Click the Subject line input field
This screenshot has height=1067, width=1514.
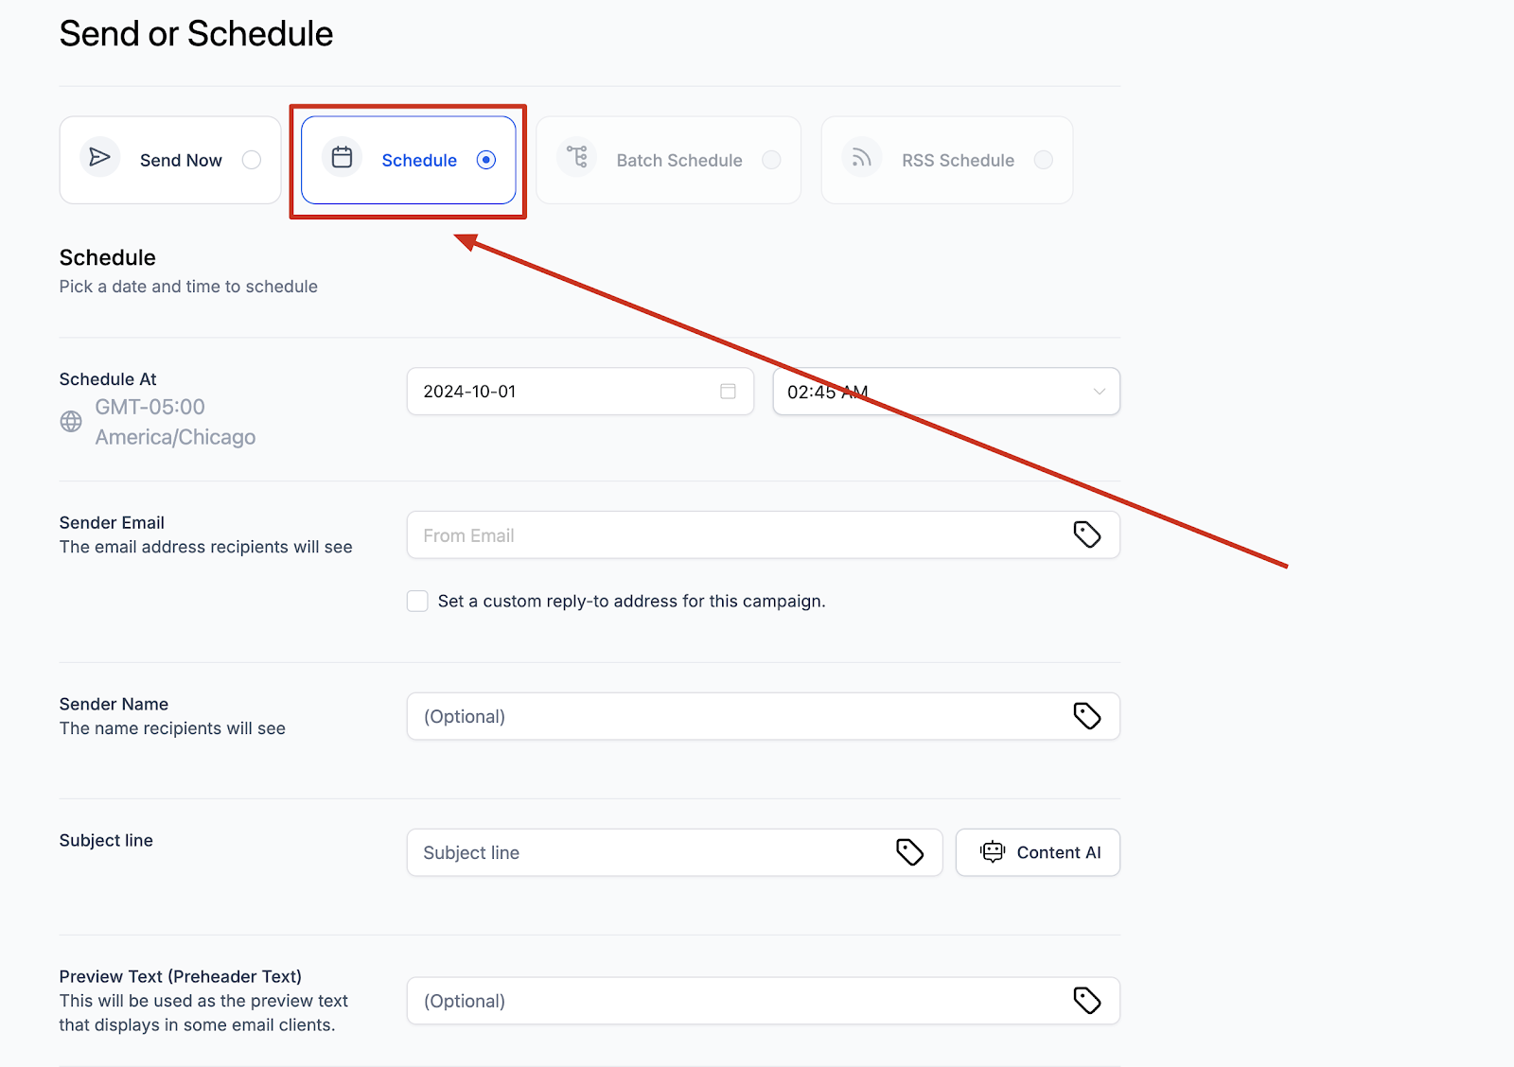tap(675, 852)
